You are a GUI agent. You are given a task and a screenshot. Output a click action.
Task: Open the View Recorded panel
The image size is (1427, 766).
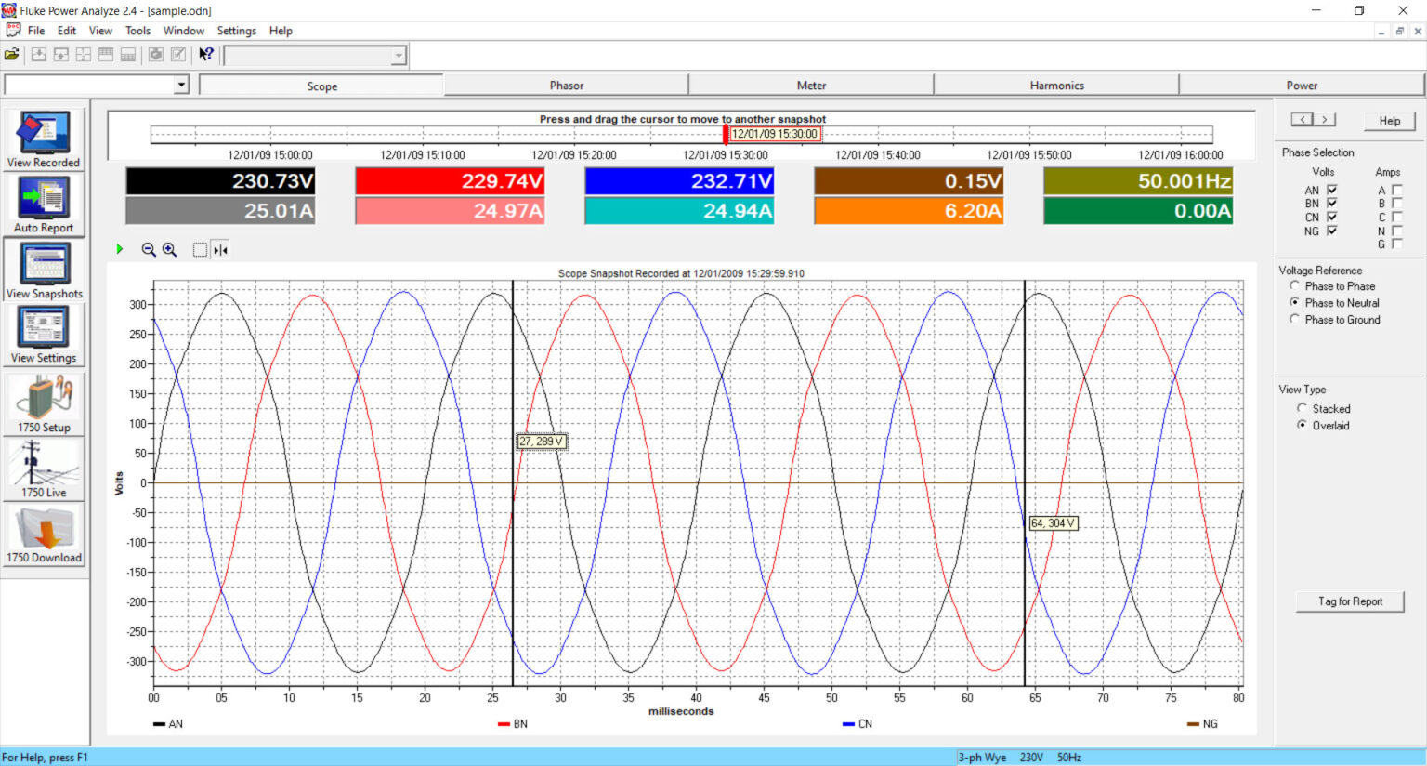pyautogui.click(x=44, y=138)
